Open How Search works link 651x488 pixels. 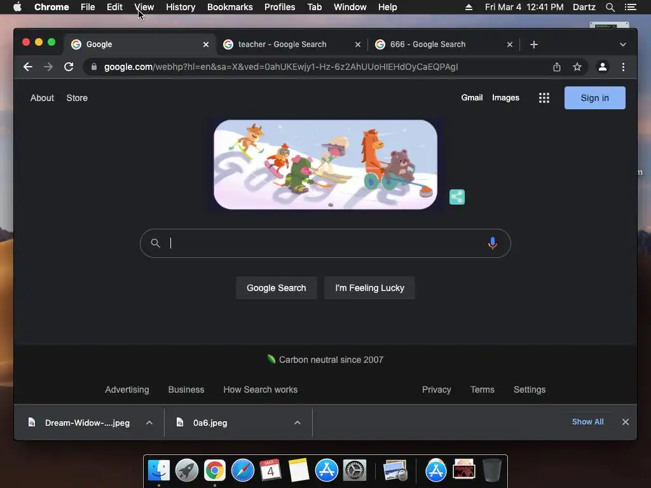260,390
